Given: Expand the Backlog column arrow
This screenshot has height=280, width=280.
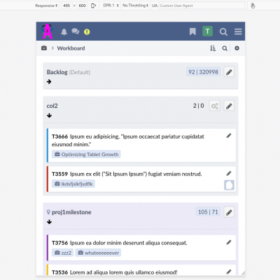Looking at the screenshot, I should pyautogui.click(x=49, y=82).
